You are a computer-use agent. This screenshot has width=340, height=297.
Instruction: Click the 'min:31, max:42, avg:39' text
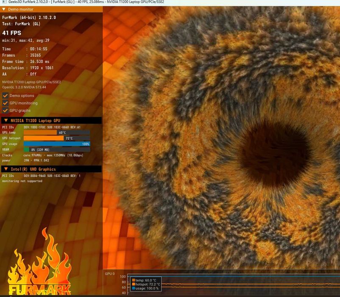(26, 40)
